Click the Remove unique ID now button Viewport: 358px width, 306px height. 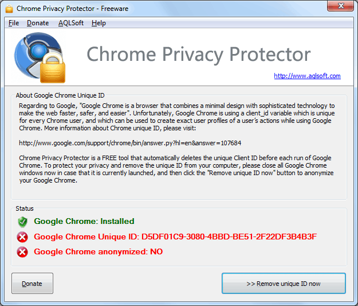(284, 284)
